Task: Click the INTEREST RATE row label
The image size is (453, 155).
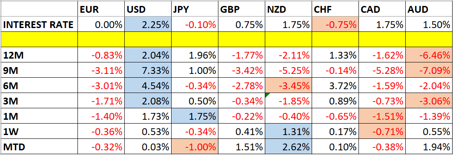Action: [x=39, y=25]
